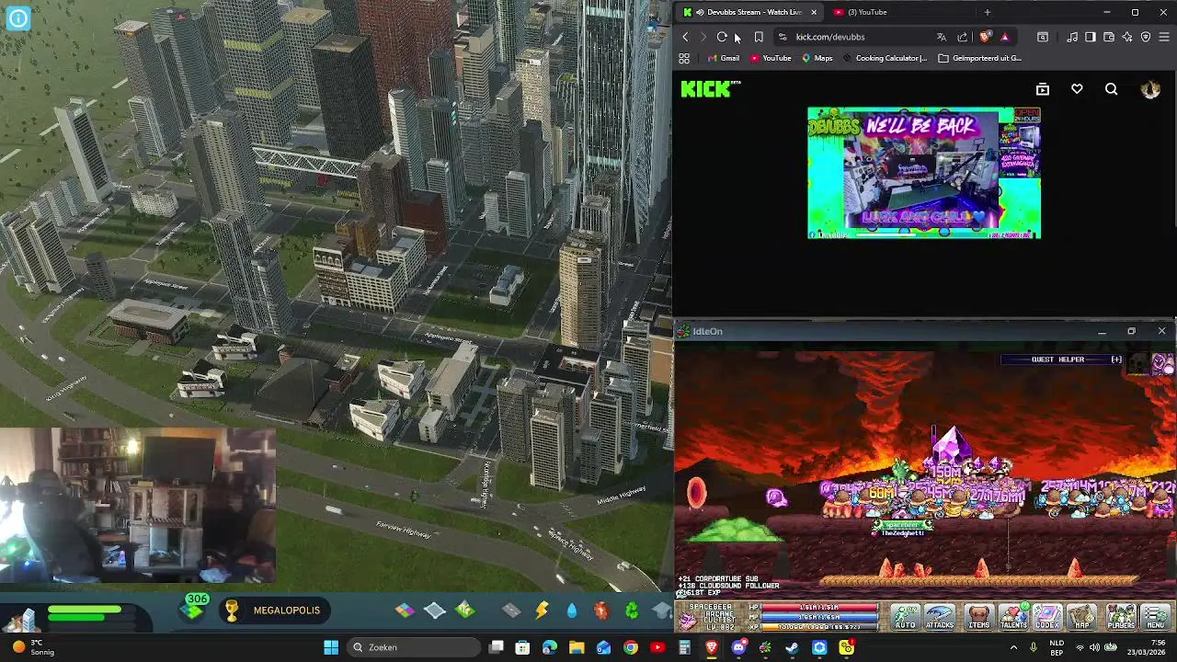Open the browser hamburger main menu
The height and width of the screenshot is (662, 1177).
(1164, 37)
